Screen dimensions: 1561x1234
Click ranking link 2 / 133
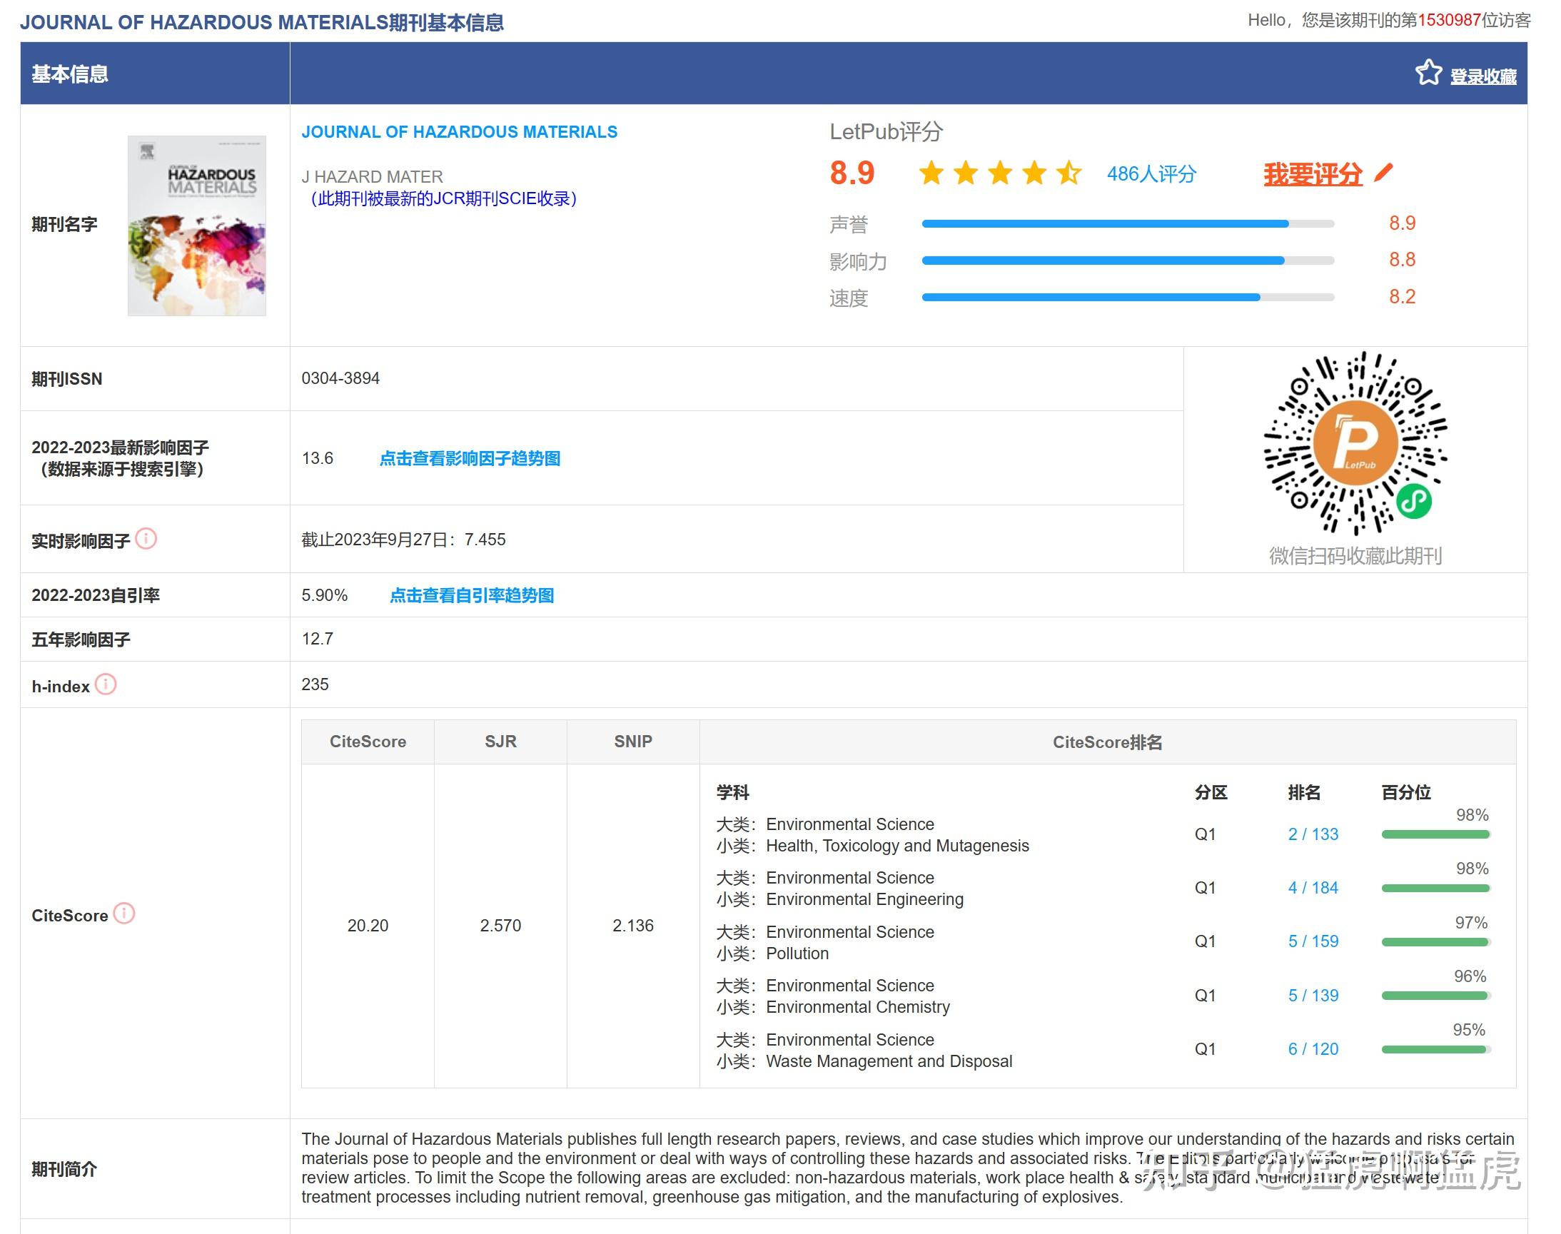pyautogui.click(x=1313, y=834)
